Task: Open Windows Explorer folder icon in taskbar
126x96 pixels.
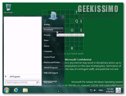Action: point(25,90)
